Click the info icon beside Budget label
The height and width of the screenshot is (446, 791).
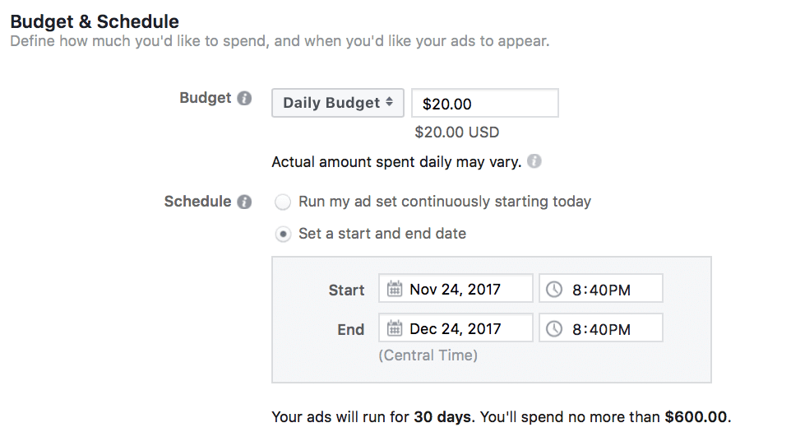click(x=244, y=99)
